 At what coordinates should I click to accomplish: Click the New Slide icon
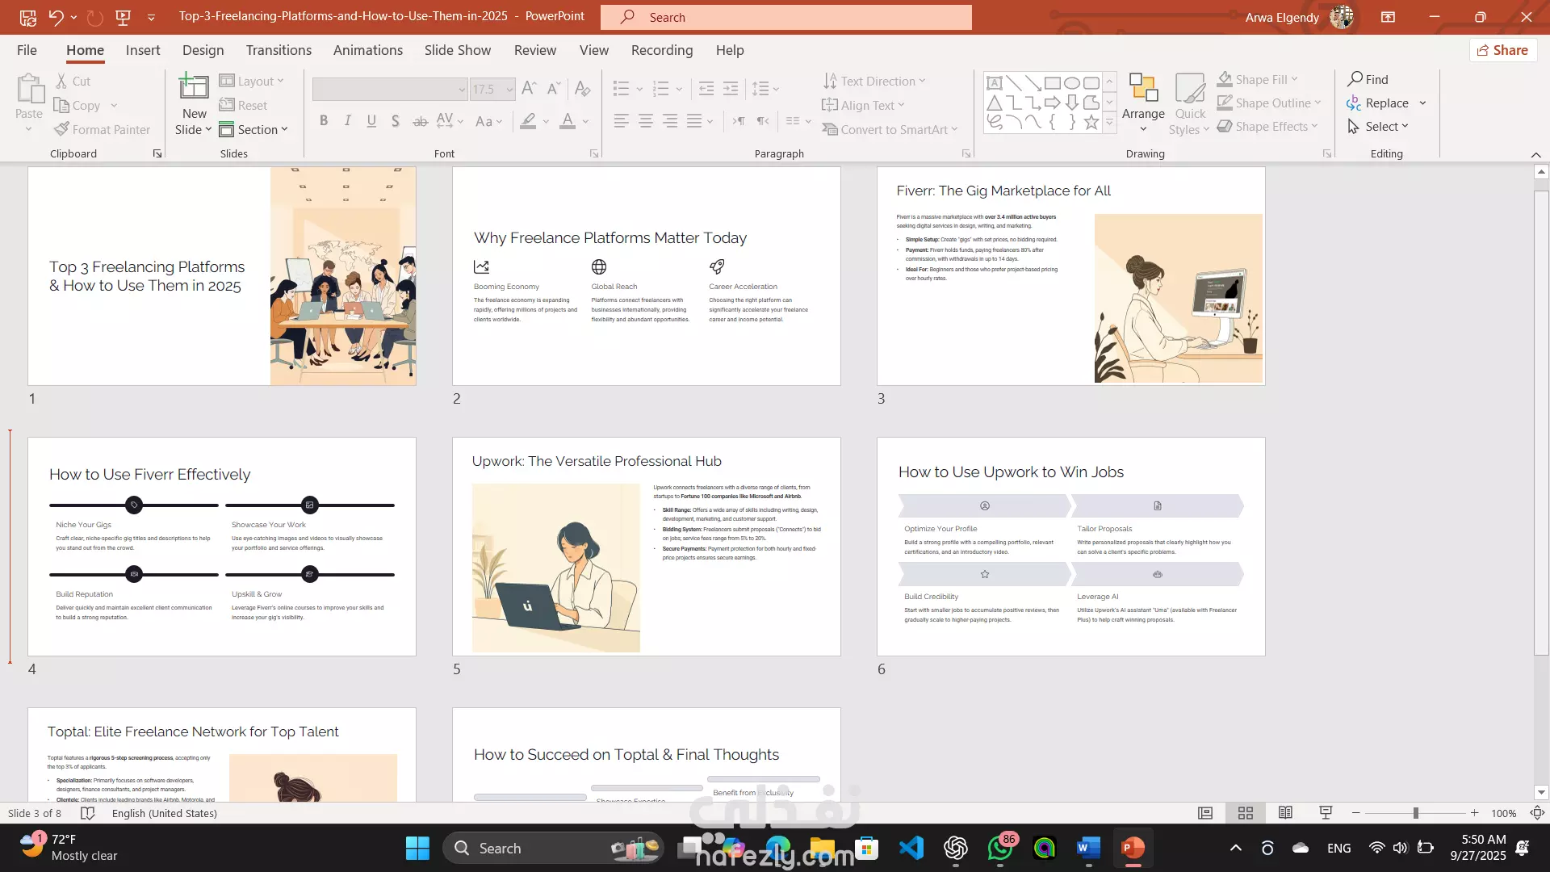point(194,87)
